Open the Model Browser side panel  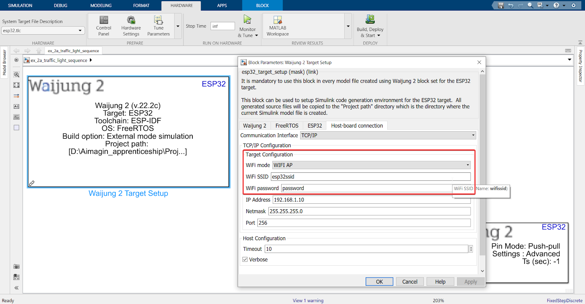coord(4,63)
